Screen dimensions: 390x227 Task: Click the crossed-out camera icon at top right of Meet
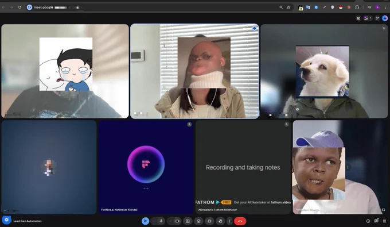click(358, 18)
